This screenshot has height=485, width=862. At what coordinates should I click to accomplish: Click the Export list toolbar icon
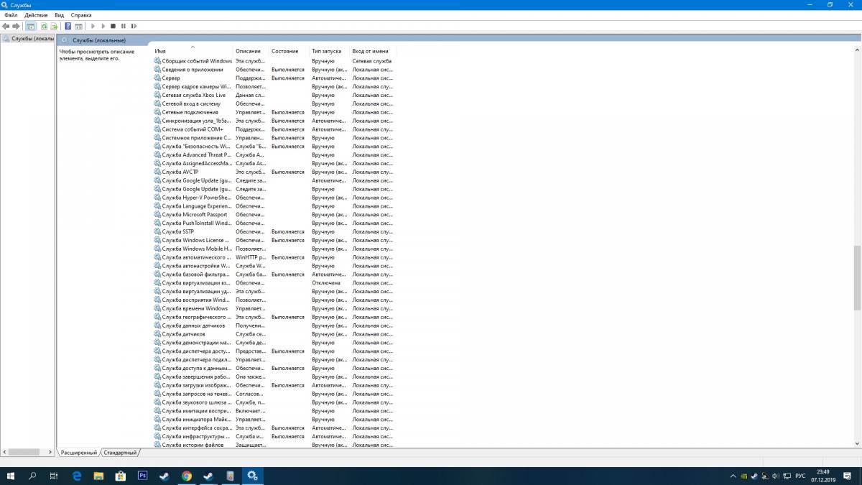tap(54, 26)
